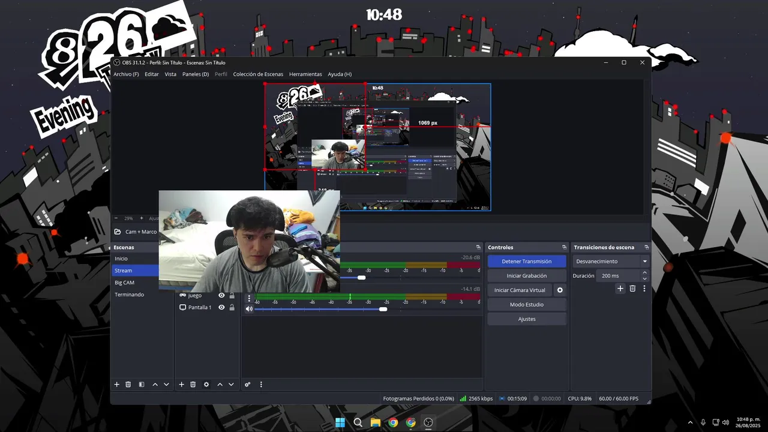Add a scene transition with plus icon
The width and height of the screenshot is (768, 432).
point(620,289)
